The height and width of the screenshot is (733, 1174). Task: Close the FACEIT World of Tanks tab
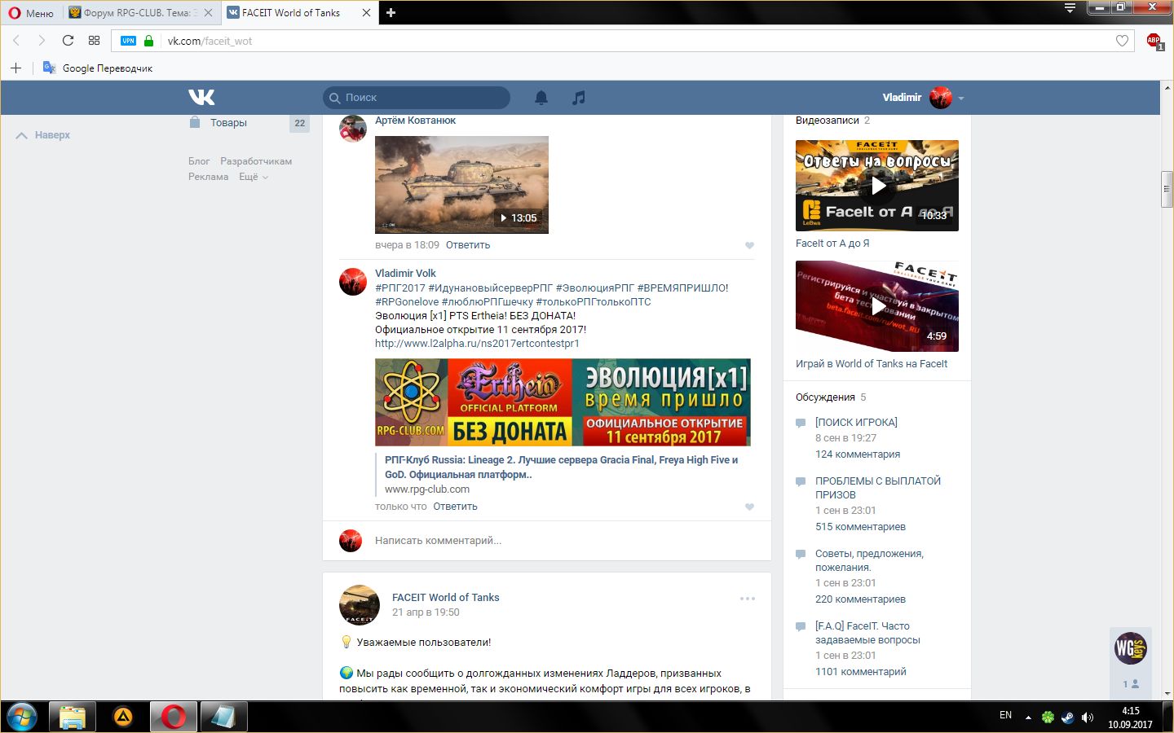[366, 13]
